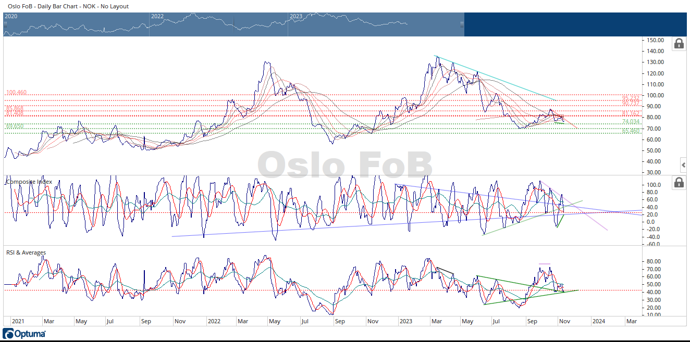Click the 81.162 level label
Viewport: 690px width, 342px height.
631,113
